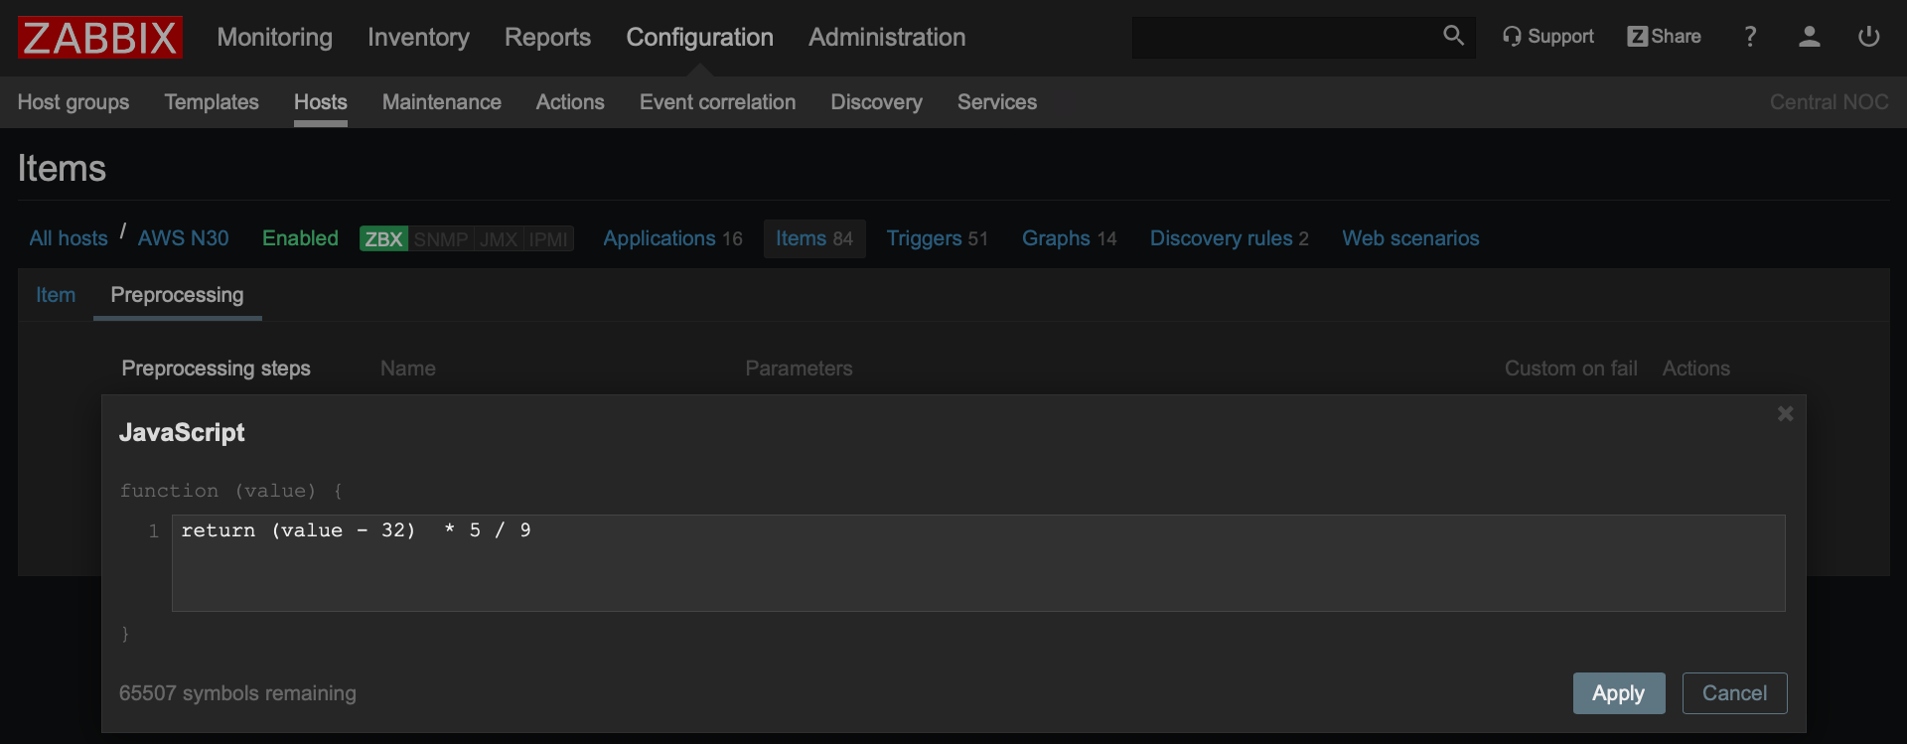Screen dimensions: 1907x744
Task: Click the SNMP availability badge
Action: (x=441, y=239)
